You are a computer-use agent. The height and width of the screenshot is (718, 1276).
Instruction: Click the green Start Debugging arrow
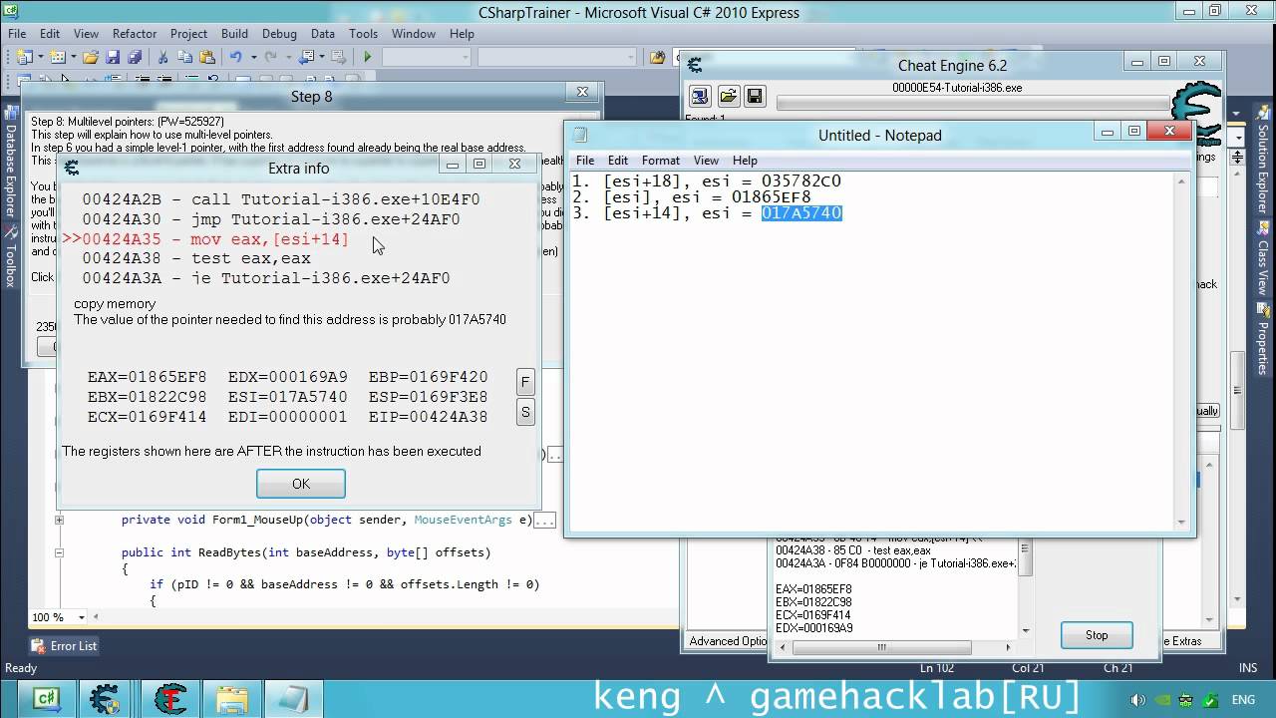[367, 57]
